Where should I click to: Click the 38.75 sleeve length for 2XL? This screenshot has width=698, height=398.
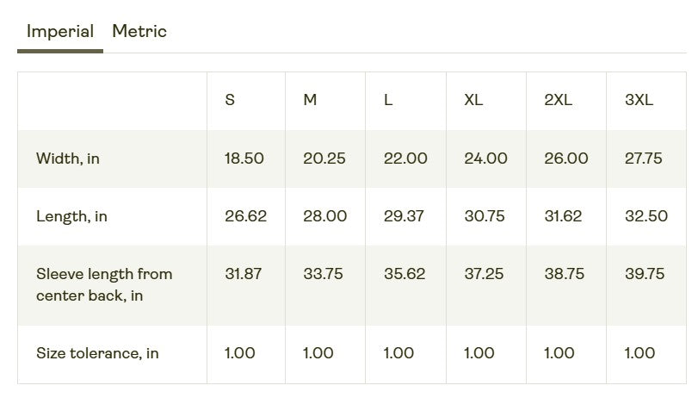click(564, 274)
